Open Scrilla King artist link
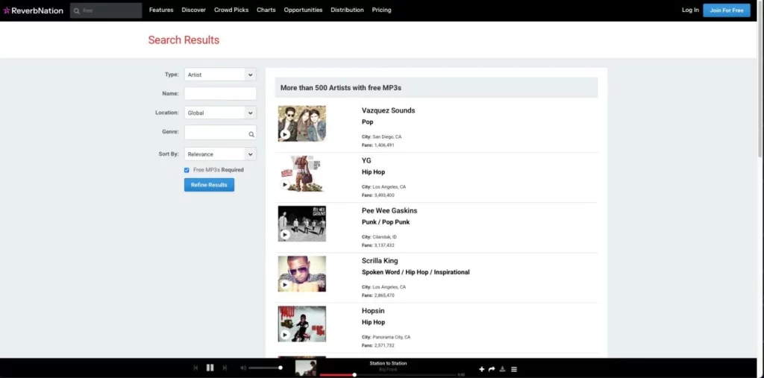 tap(380, 261)
